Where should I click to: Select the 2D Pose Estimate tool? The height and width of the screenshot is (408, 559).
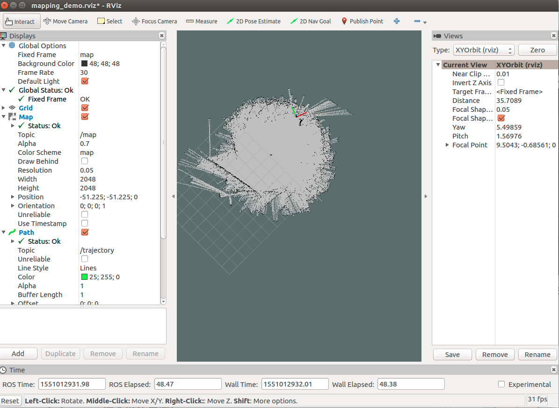[254, 22]
